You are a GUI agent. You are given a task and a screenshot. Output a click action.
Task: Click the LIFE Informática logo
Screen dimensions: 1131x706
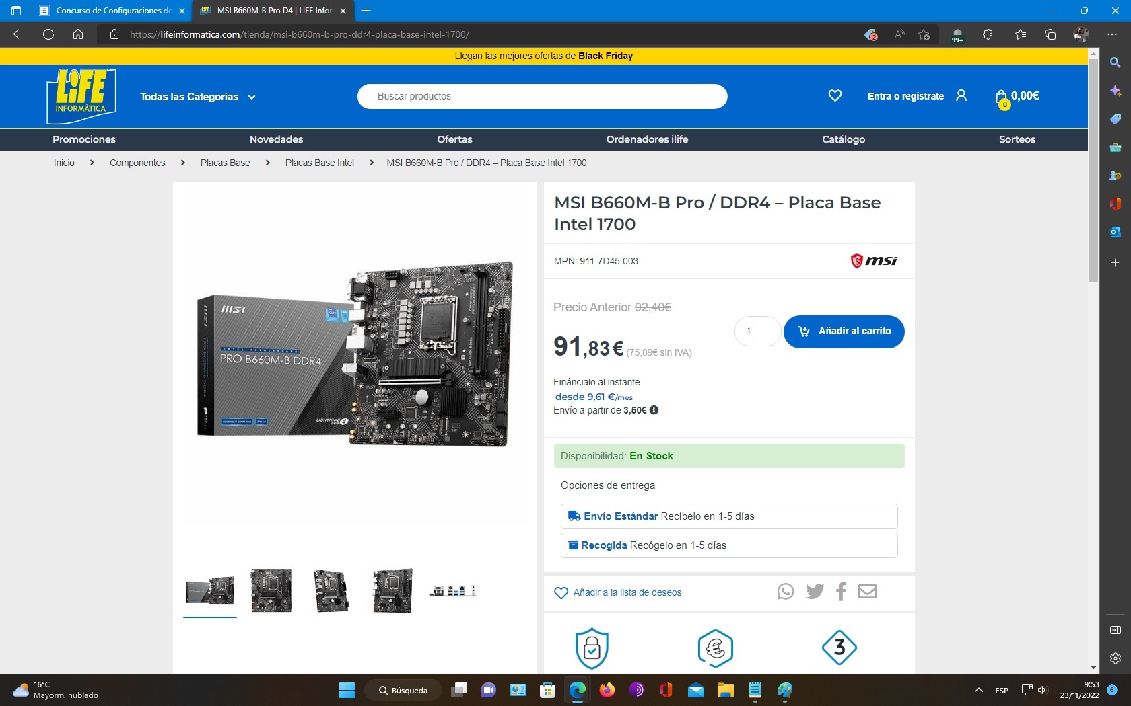coord(81,96)
